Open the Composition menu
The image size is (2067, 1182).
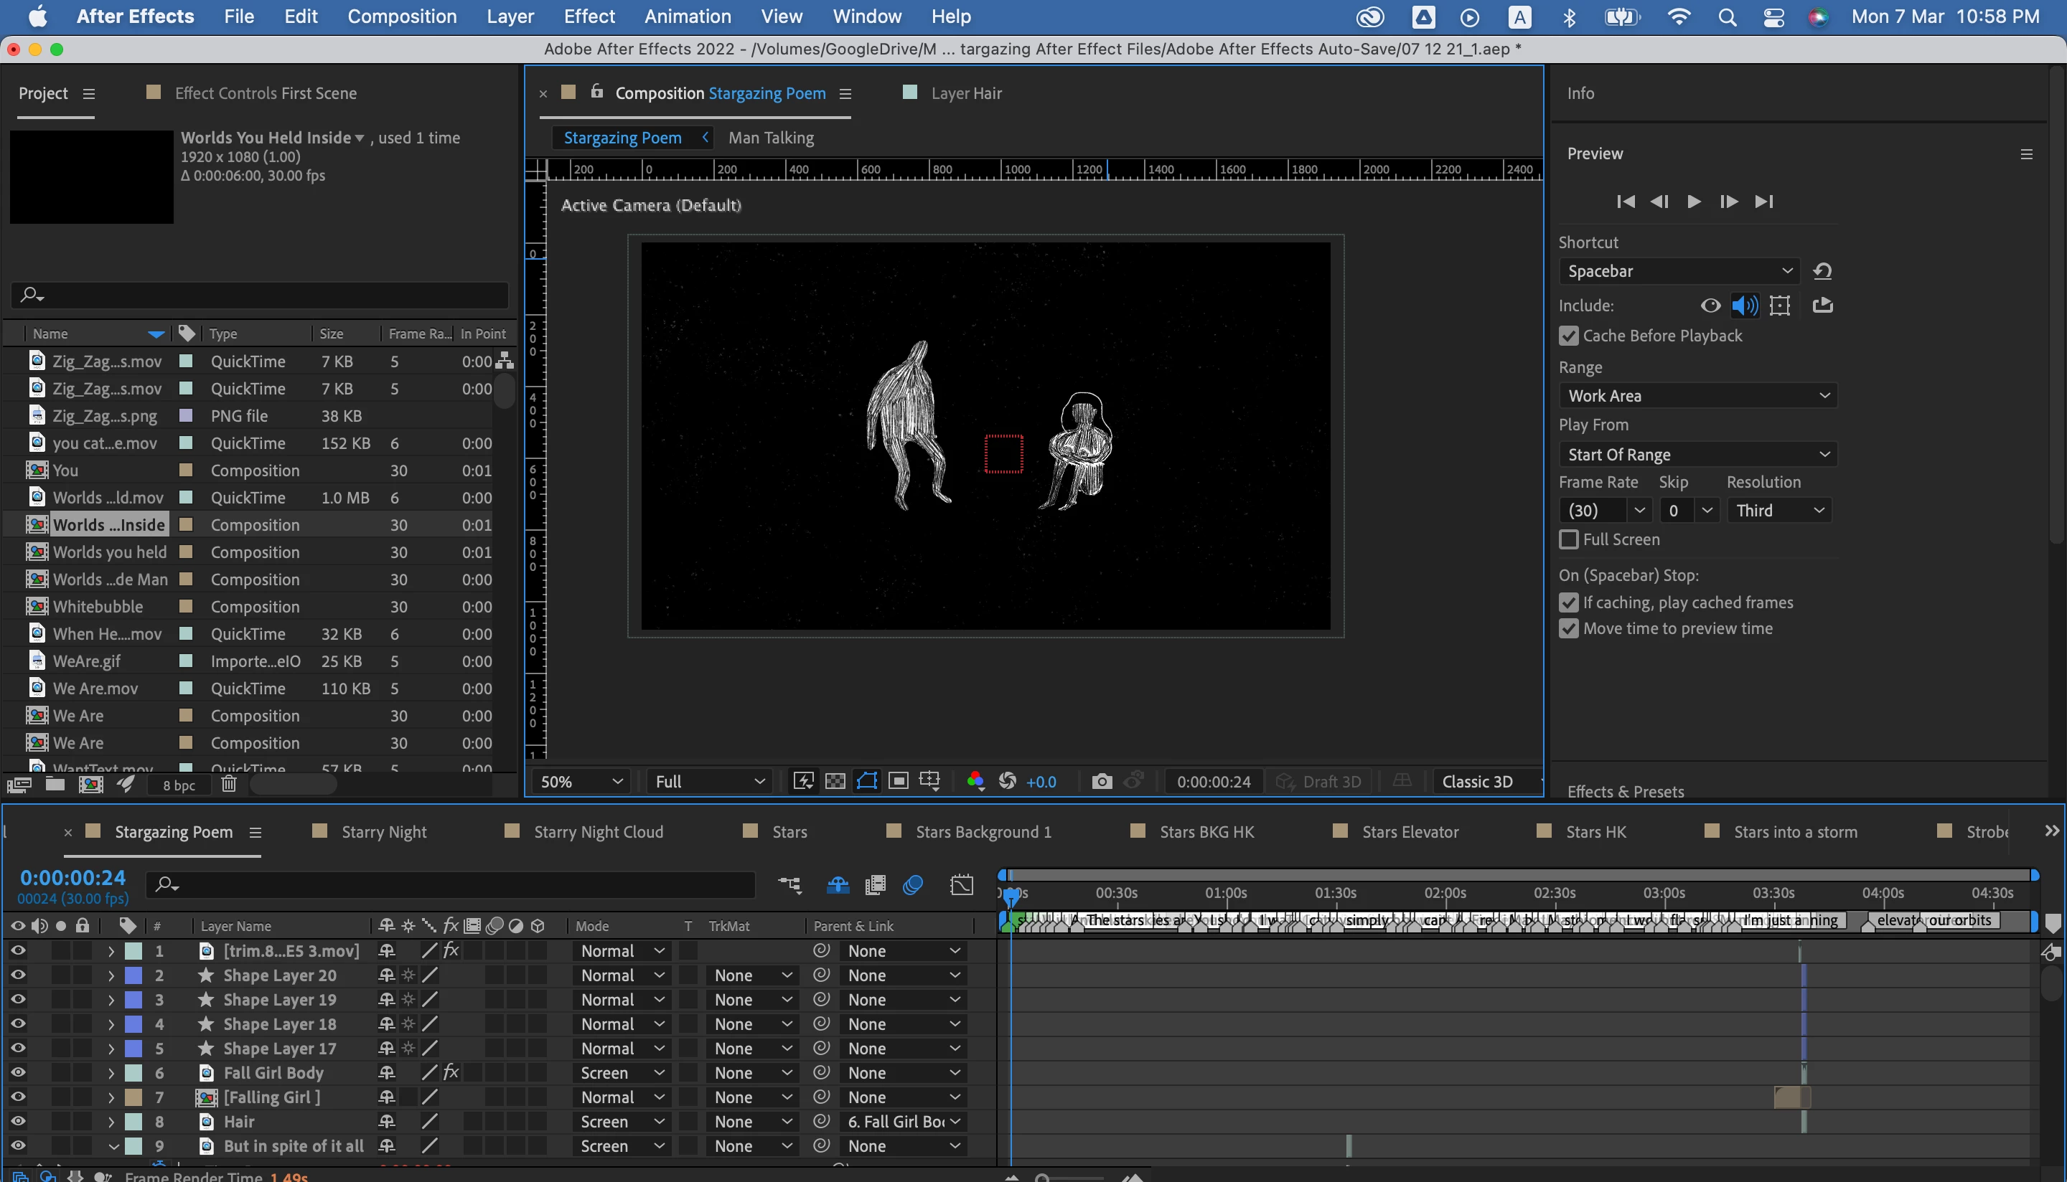[402, 16]
